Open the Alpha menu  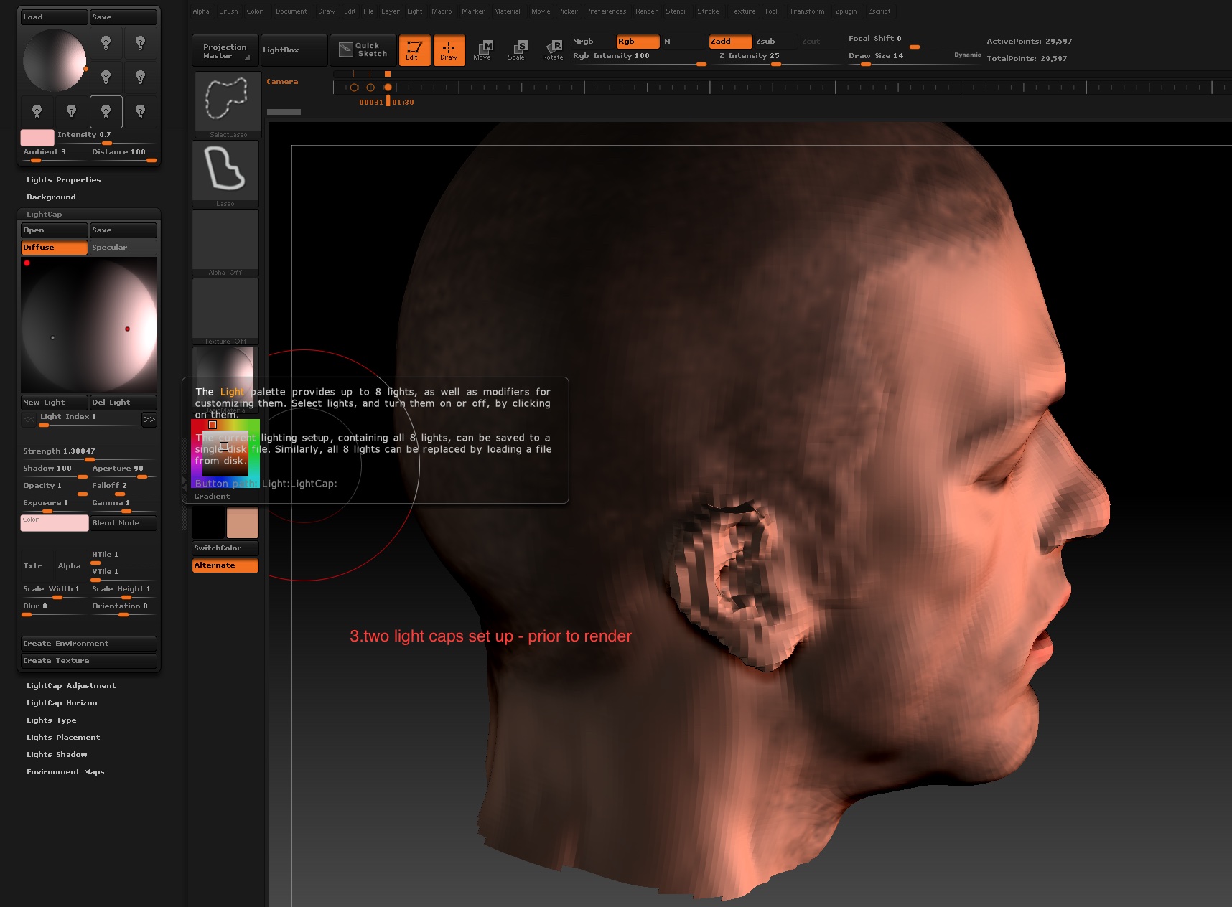pos(201,11)
